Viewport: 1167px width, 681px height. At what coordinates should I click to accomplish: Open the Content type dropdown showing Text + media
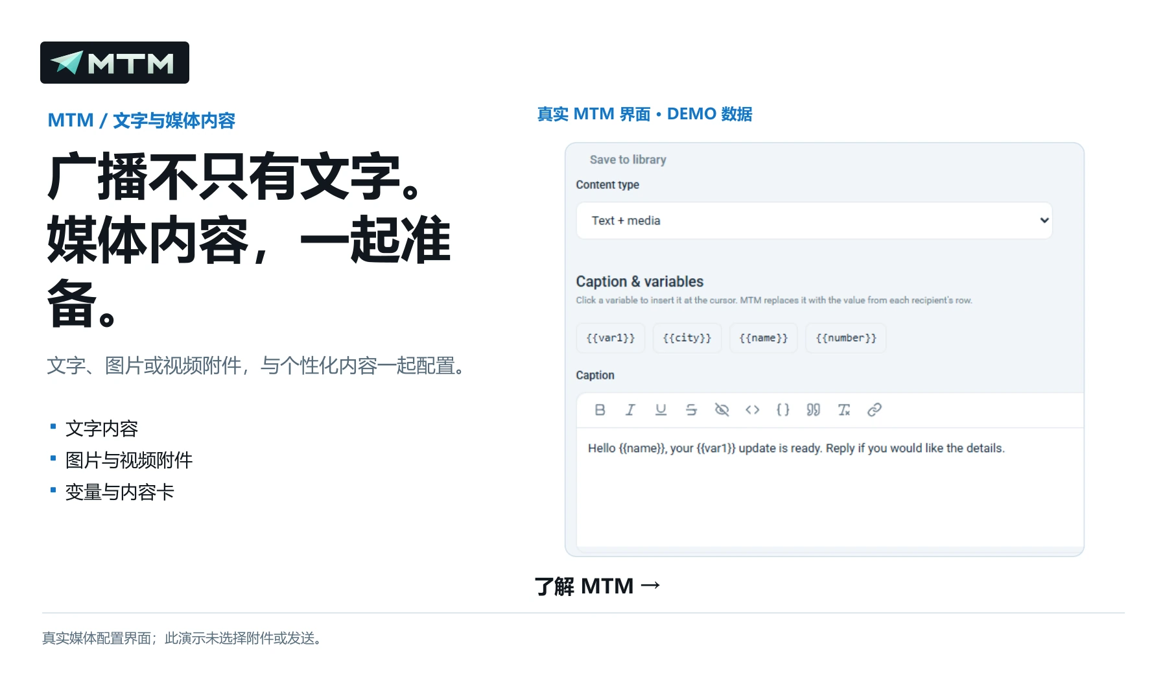[814, 221]
